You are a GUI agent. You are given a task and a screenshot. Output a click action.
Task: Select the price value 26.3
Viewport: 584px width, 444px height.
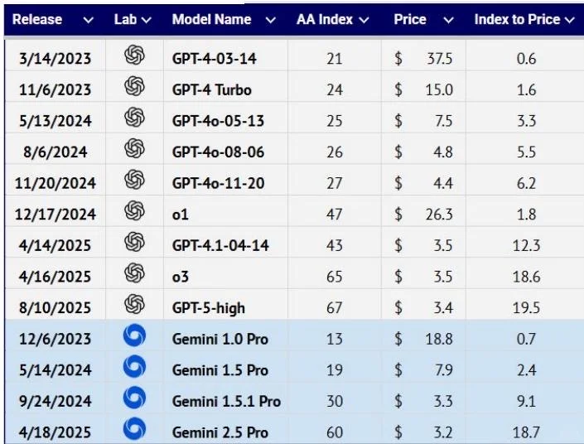(x=440, y=215)
